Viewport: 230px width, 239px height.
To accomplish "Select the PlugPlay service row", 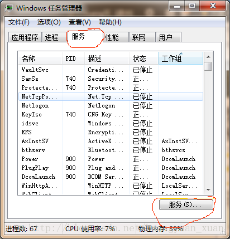I will pos(111,168).
